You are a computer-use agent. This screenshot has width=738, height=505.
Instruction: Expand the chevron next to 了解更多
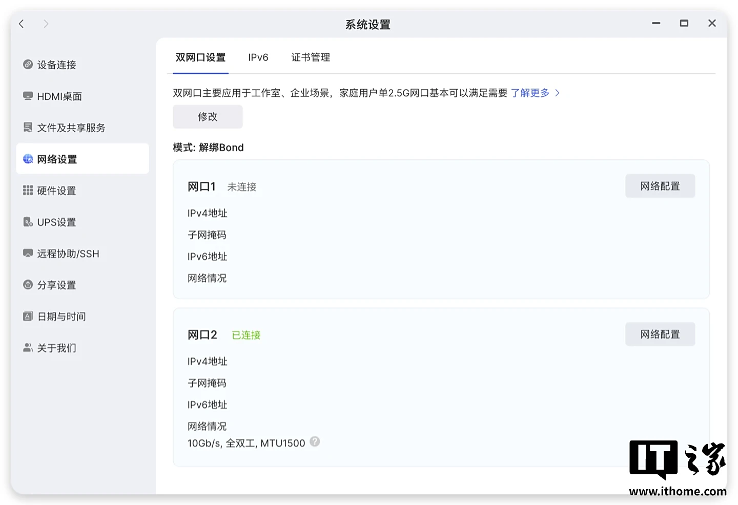tap(558, 93)
